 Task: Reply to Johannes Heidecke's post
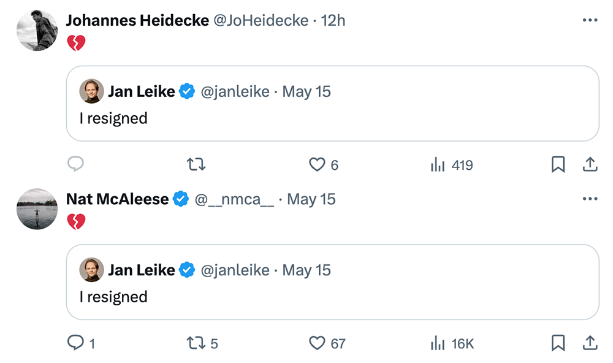[x=75, y=164]
